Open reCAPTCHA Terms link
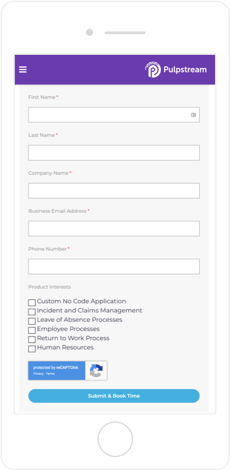 [x=51, y=374]
